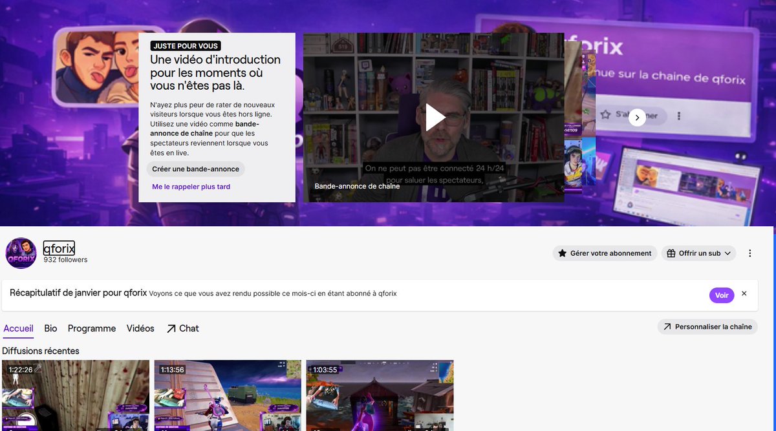Image resolution: width=776 pixels, height=431 pixels.
Task: Click the popout arrow icon beside Chat
Action: [171, 328]
